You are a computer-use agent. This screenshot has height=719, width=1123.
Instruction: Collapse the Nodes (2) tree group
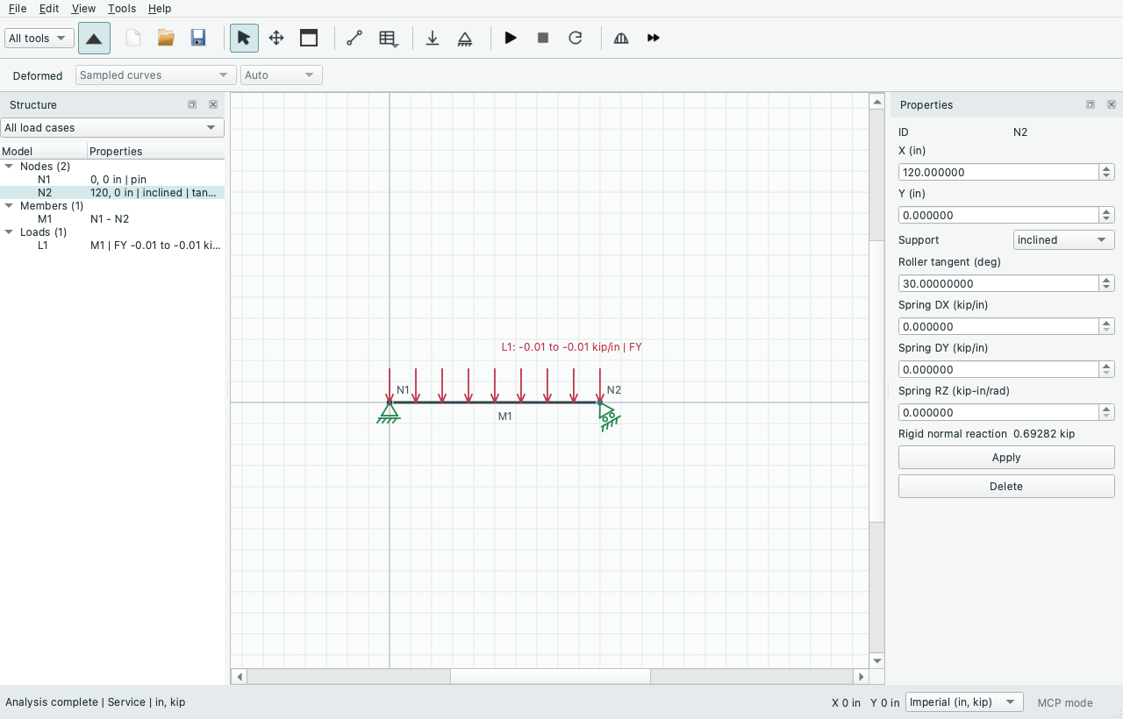click(9, 167)
